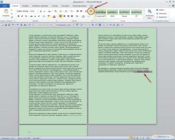
Task: Open the blue File tab
Action: (5, 6)
